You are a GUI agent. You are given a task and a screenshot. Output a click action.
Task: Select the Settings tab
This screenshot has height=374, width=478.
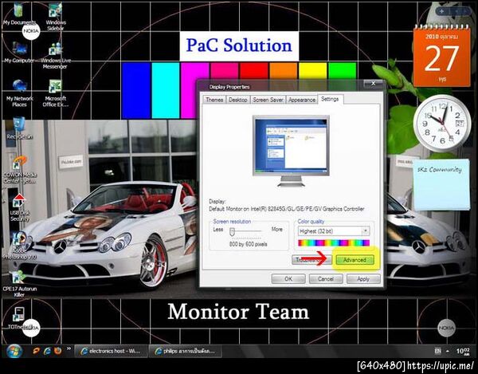click(x=330, y=99)
